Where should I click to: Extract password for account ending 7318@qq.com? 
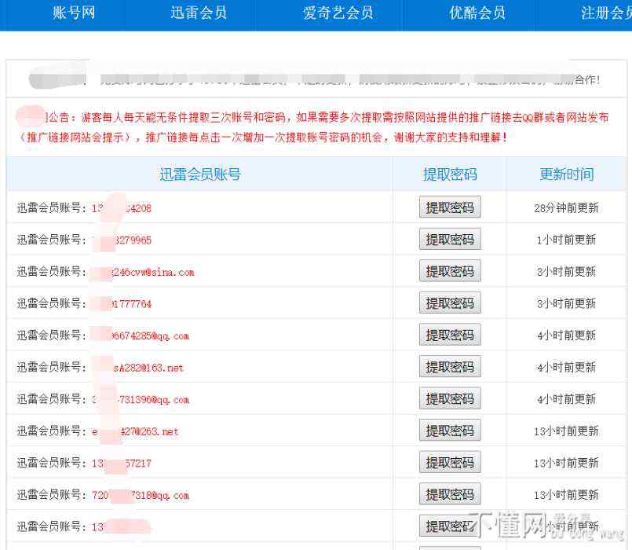coord(450,494)
